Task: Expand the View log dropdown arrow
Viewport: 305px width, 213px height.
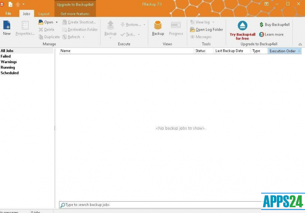Action: click(213, 22)
